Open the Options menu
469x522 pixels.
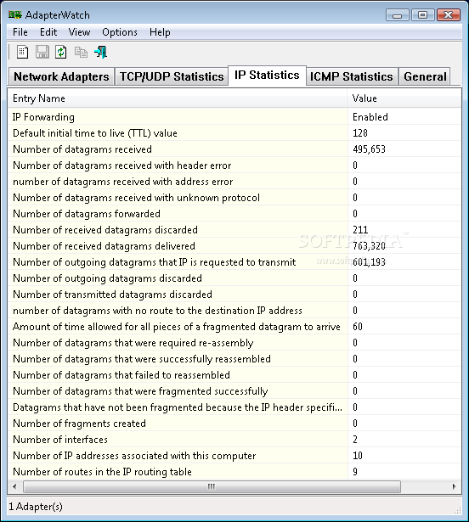120,32
